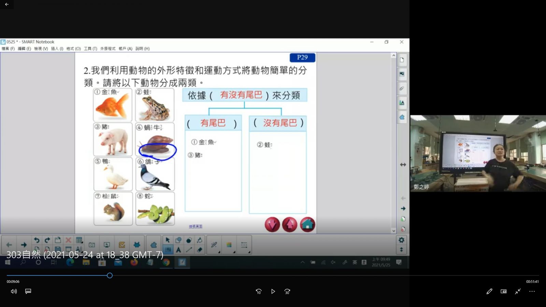
Task: Select the Eraser tool in Notebook toolbar
Action: 200,250
